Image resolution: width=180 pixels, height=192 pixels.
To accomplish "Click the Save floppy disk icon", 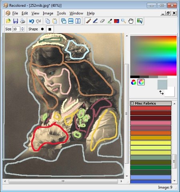I will coord(16,21).
